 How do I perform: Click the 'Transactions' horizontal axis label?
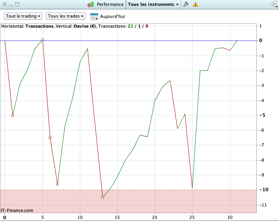tap(39, 26)
